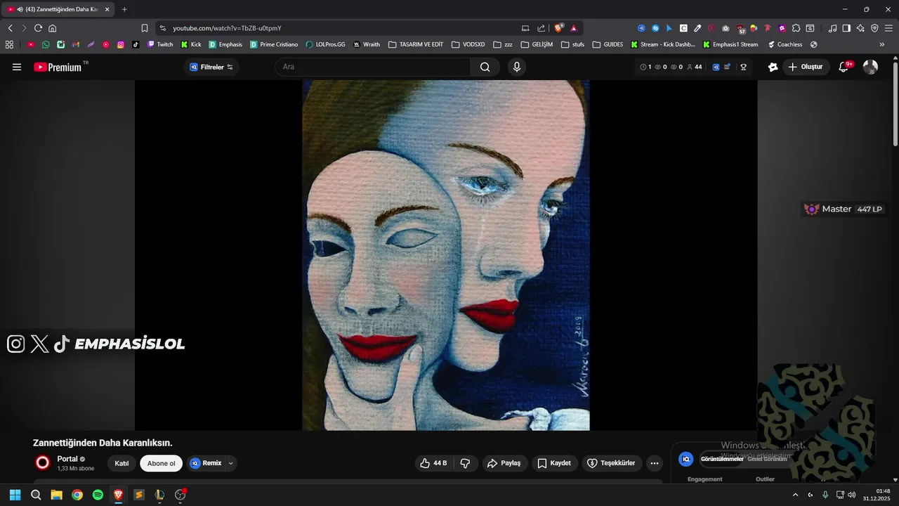Open the color picker eyedropper extension
899x506 pixels.
[697, 28]
